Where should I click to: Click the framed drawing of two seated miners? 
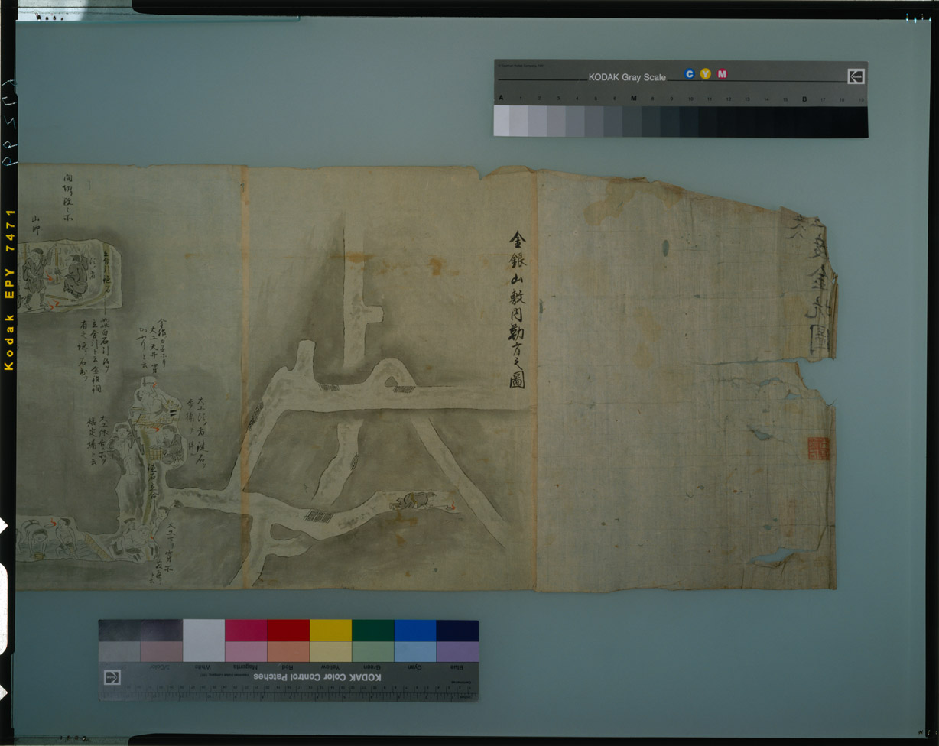[69, 277]
